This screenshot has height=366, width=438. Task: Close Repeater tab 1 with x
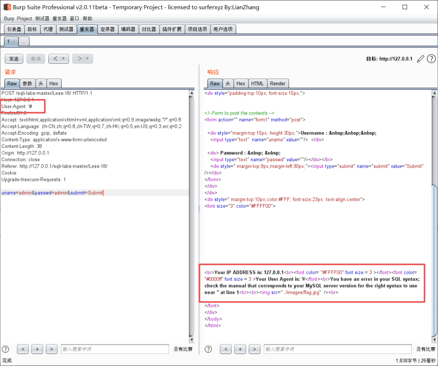point(14,41)
